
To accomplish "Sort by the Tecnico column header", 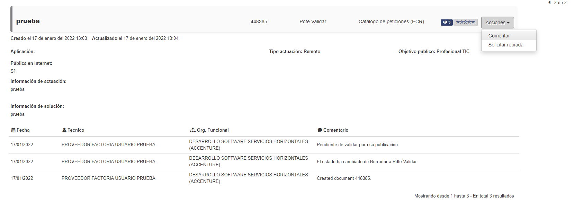I will pyautogui.click(x=73, y=130).
